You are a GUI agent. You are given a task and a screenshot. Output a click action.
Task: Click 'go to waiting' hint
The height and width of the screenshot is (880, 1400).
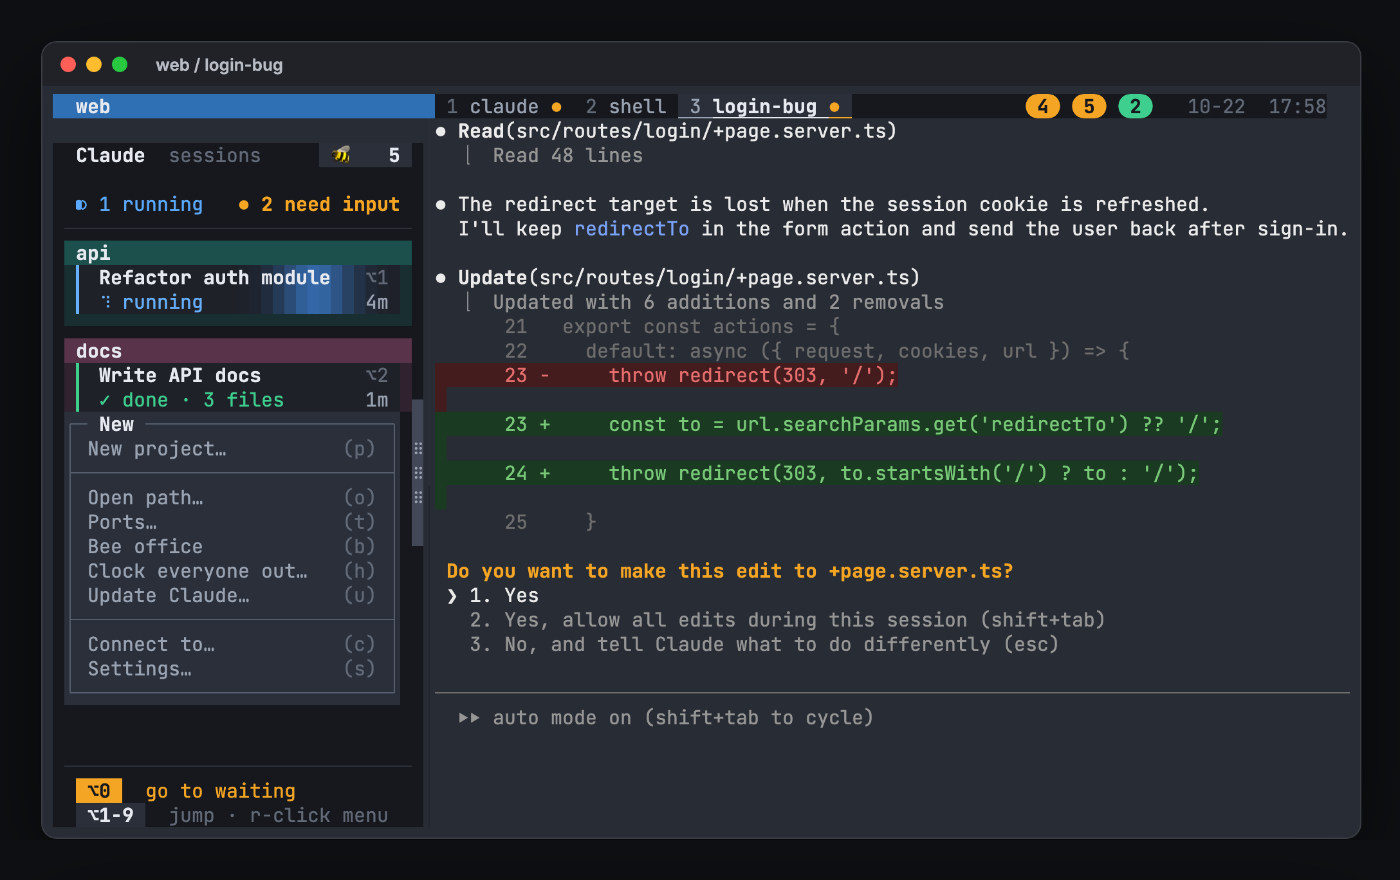tap(220, 791)
